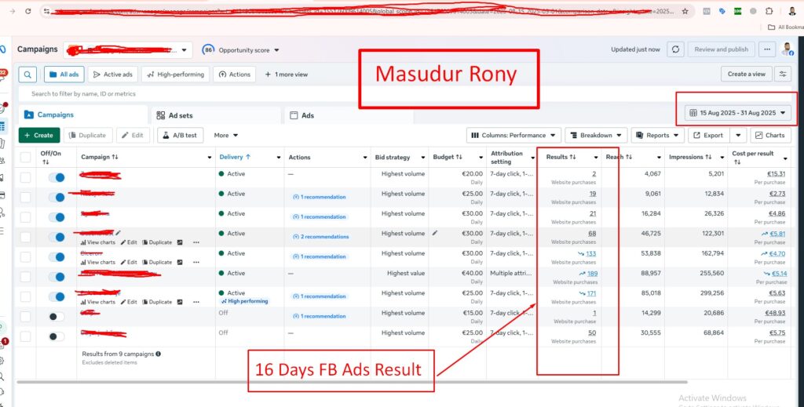Click the browser reload icon
804x407 pixels.
click(28, 12)
